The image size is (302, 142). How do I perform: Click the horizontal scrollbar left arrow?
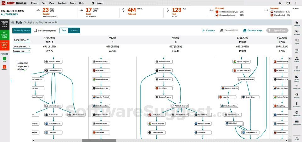pyautogui.click(x=33, y=140)
